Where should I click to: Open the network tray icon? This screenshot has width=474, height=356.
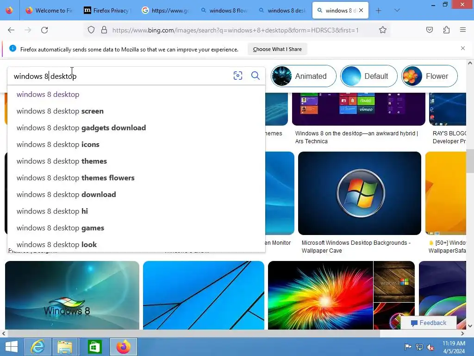tap(419, 347)
